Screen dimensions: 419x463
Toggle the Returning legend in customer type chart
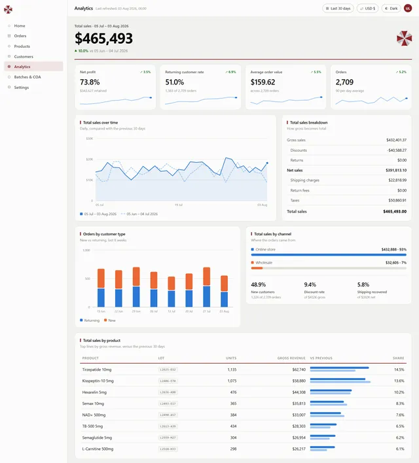[90, 320]
